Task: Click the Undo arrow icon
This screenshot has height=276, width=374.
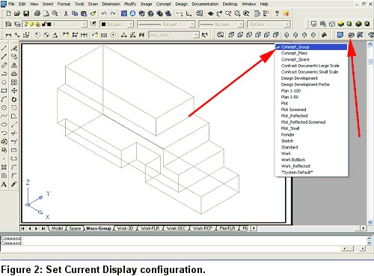Action: pos(104,13)
